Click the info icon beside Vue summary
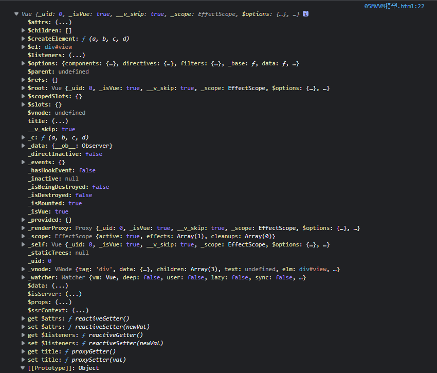Viewport: 437px width, 373px height. (305, 14)
